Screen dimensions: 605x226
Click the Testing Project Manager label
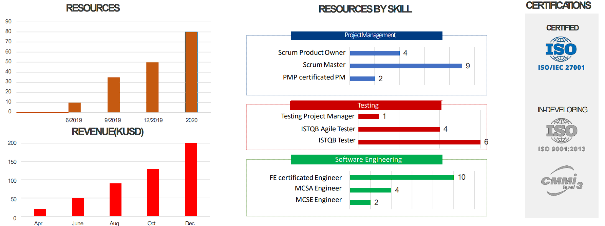coord(318,116)
